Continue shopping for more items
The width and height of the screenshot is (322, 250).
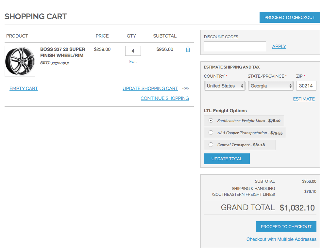[x=165, y=98]
